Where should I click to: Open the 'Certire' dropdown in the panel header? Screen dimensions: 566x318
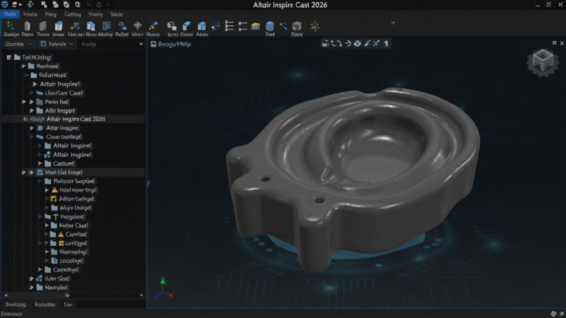[19, 44]
